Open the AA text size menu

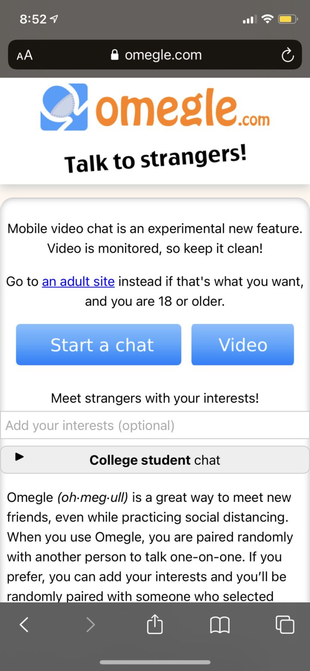pos(25,55)
